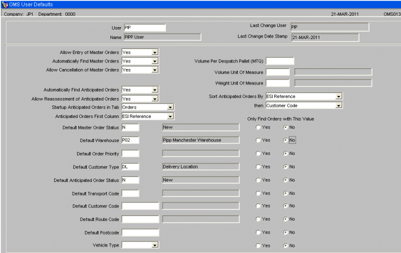This screenshot has width=401, height=253.
Task: Click the Last Change Date Stamp field
Action: (x=325, y=37)
